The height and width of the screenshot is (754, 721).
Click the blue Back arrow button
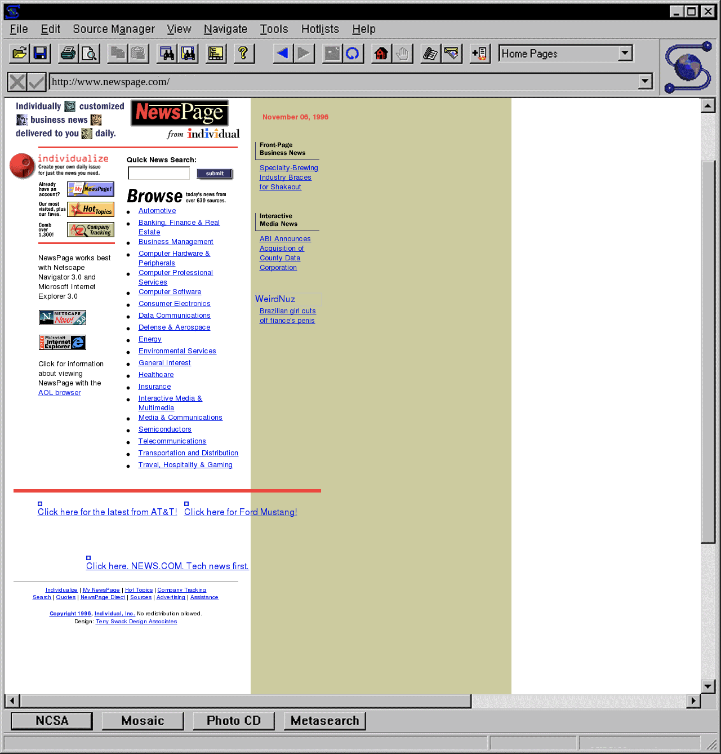pos(283,54)
